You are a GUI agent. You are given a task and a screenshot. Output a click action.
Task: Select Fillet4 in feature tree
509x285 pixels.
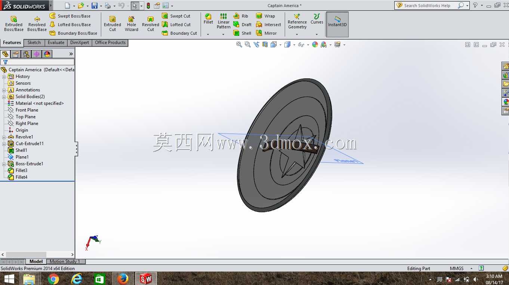point(21,177)
